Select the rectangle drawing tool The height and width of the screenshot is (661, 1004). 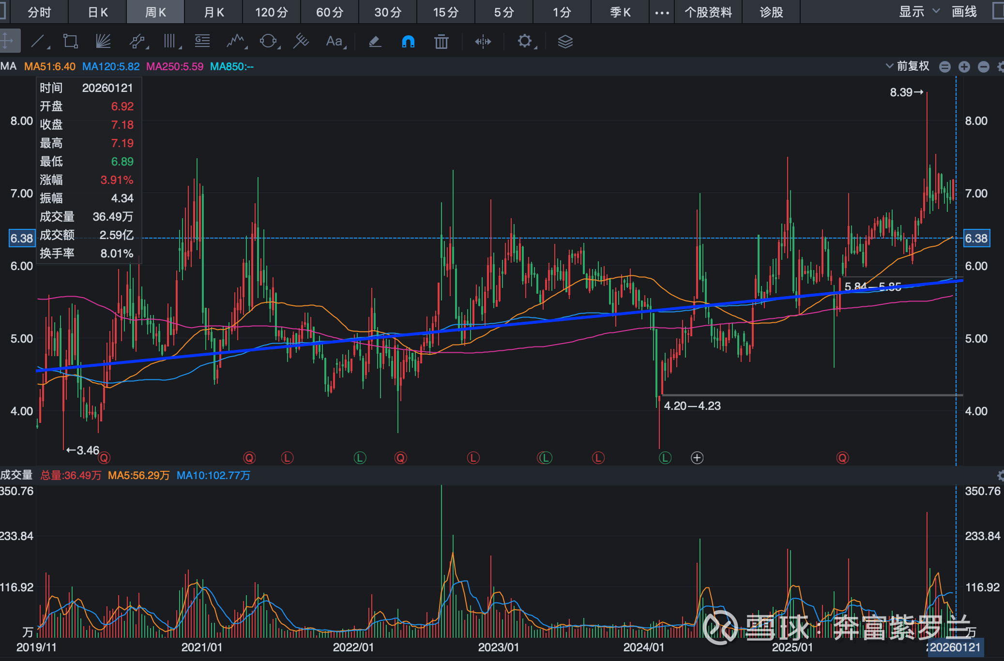[x=71, y=42]
